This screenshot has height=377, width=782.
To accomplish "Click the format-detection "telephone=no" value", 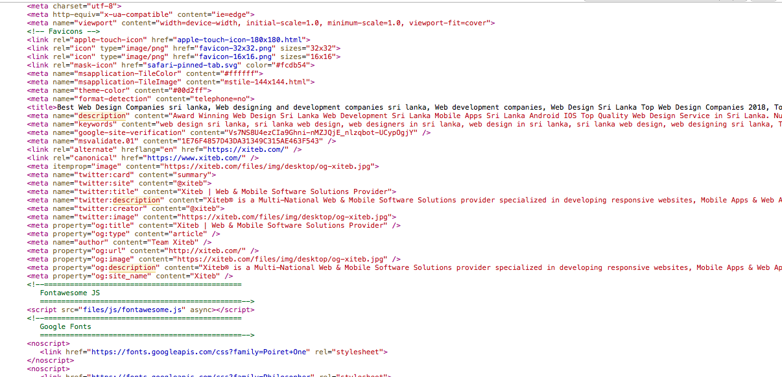I will tap(220, 99).
